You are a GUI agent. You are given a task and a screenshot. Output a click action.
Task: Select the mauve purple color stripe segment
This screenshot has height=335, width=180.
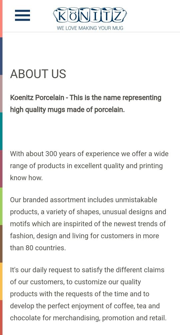(1, 169)
